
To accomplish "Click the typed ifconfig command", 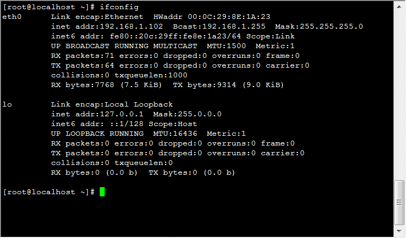I will pos(119,7).
